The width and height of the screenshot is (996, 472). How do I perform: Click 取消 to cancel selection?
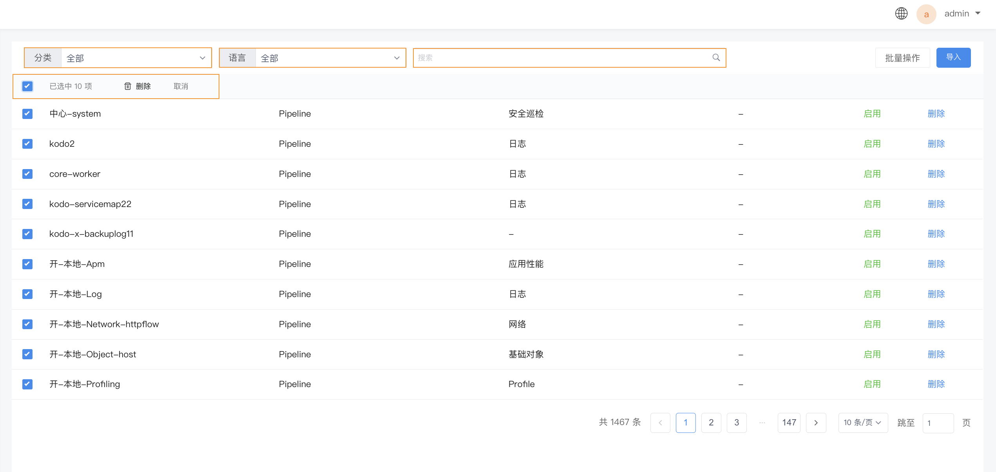181,86
